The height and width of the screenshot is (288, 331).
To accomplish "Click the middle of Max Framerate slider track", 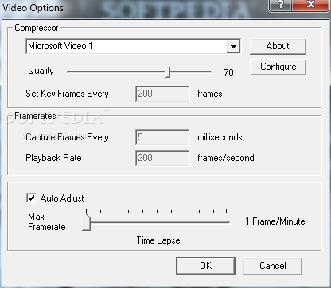I will coord(157,222).
